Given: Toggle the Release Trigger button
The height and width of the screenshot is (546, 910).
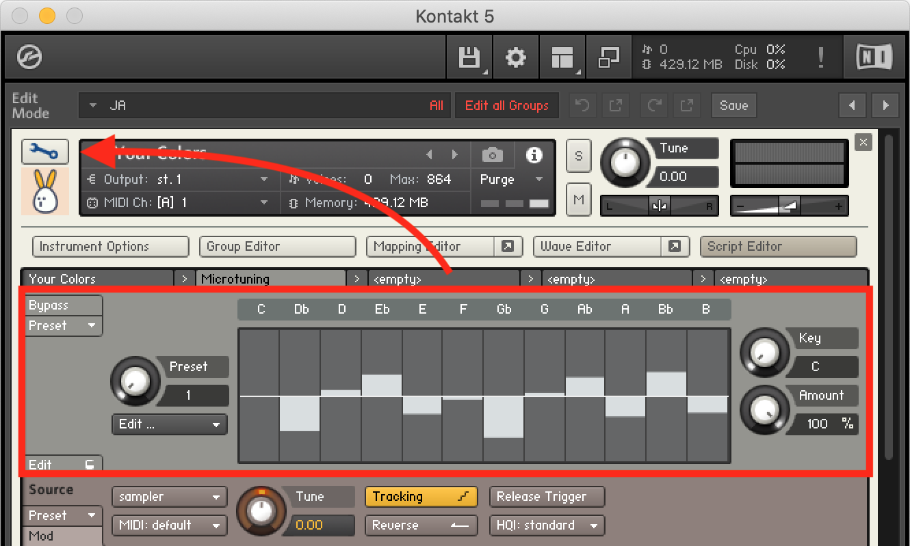Looking at the screenshot, I should coord(547,497).
